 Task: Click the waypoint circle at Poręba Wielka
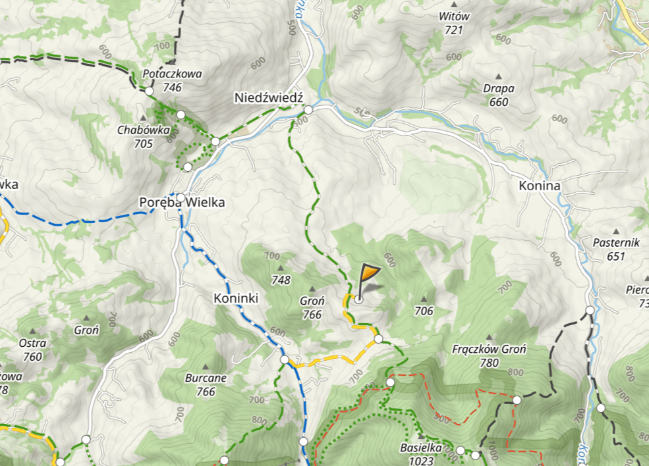tap(181, 197)
